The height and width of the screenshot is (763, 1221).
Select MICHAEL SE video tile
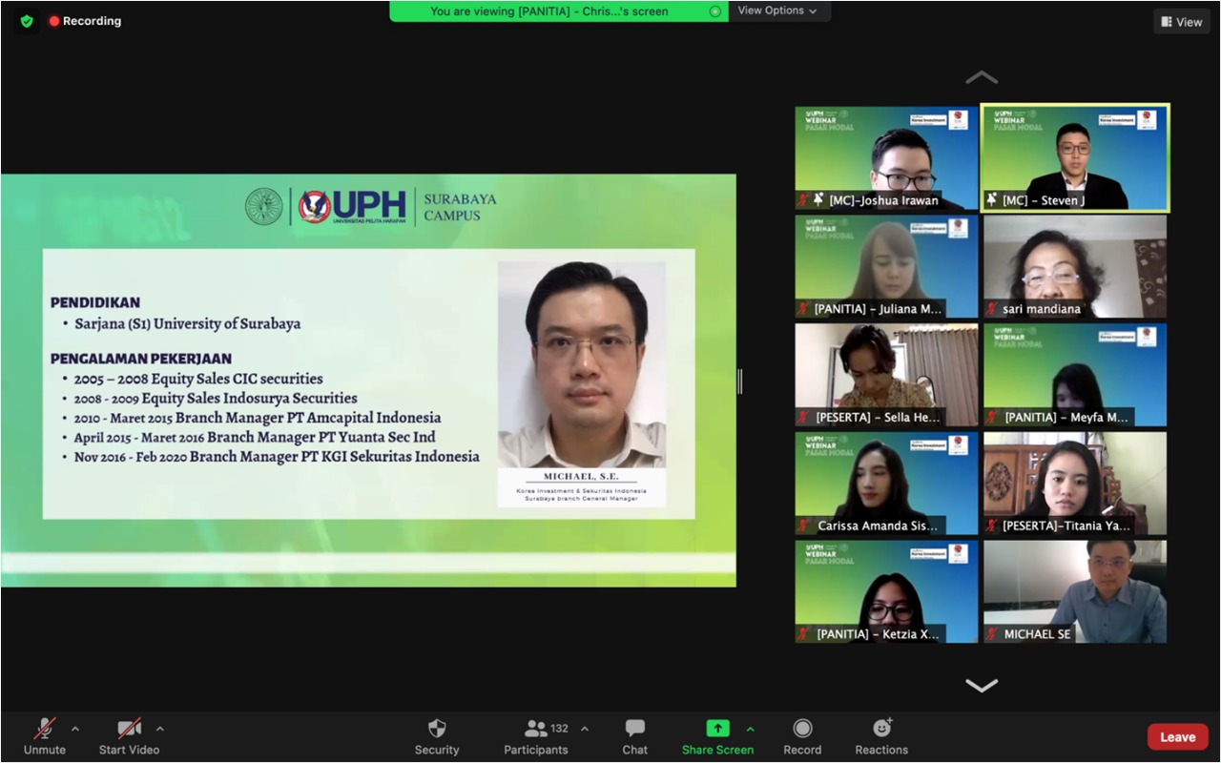tap(1075, 591)
